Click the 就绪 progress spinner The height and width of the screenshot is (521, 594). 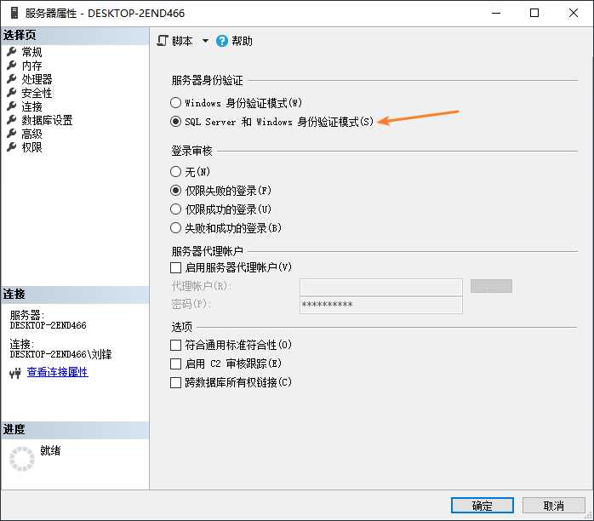click(22, 459)
